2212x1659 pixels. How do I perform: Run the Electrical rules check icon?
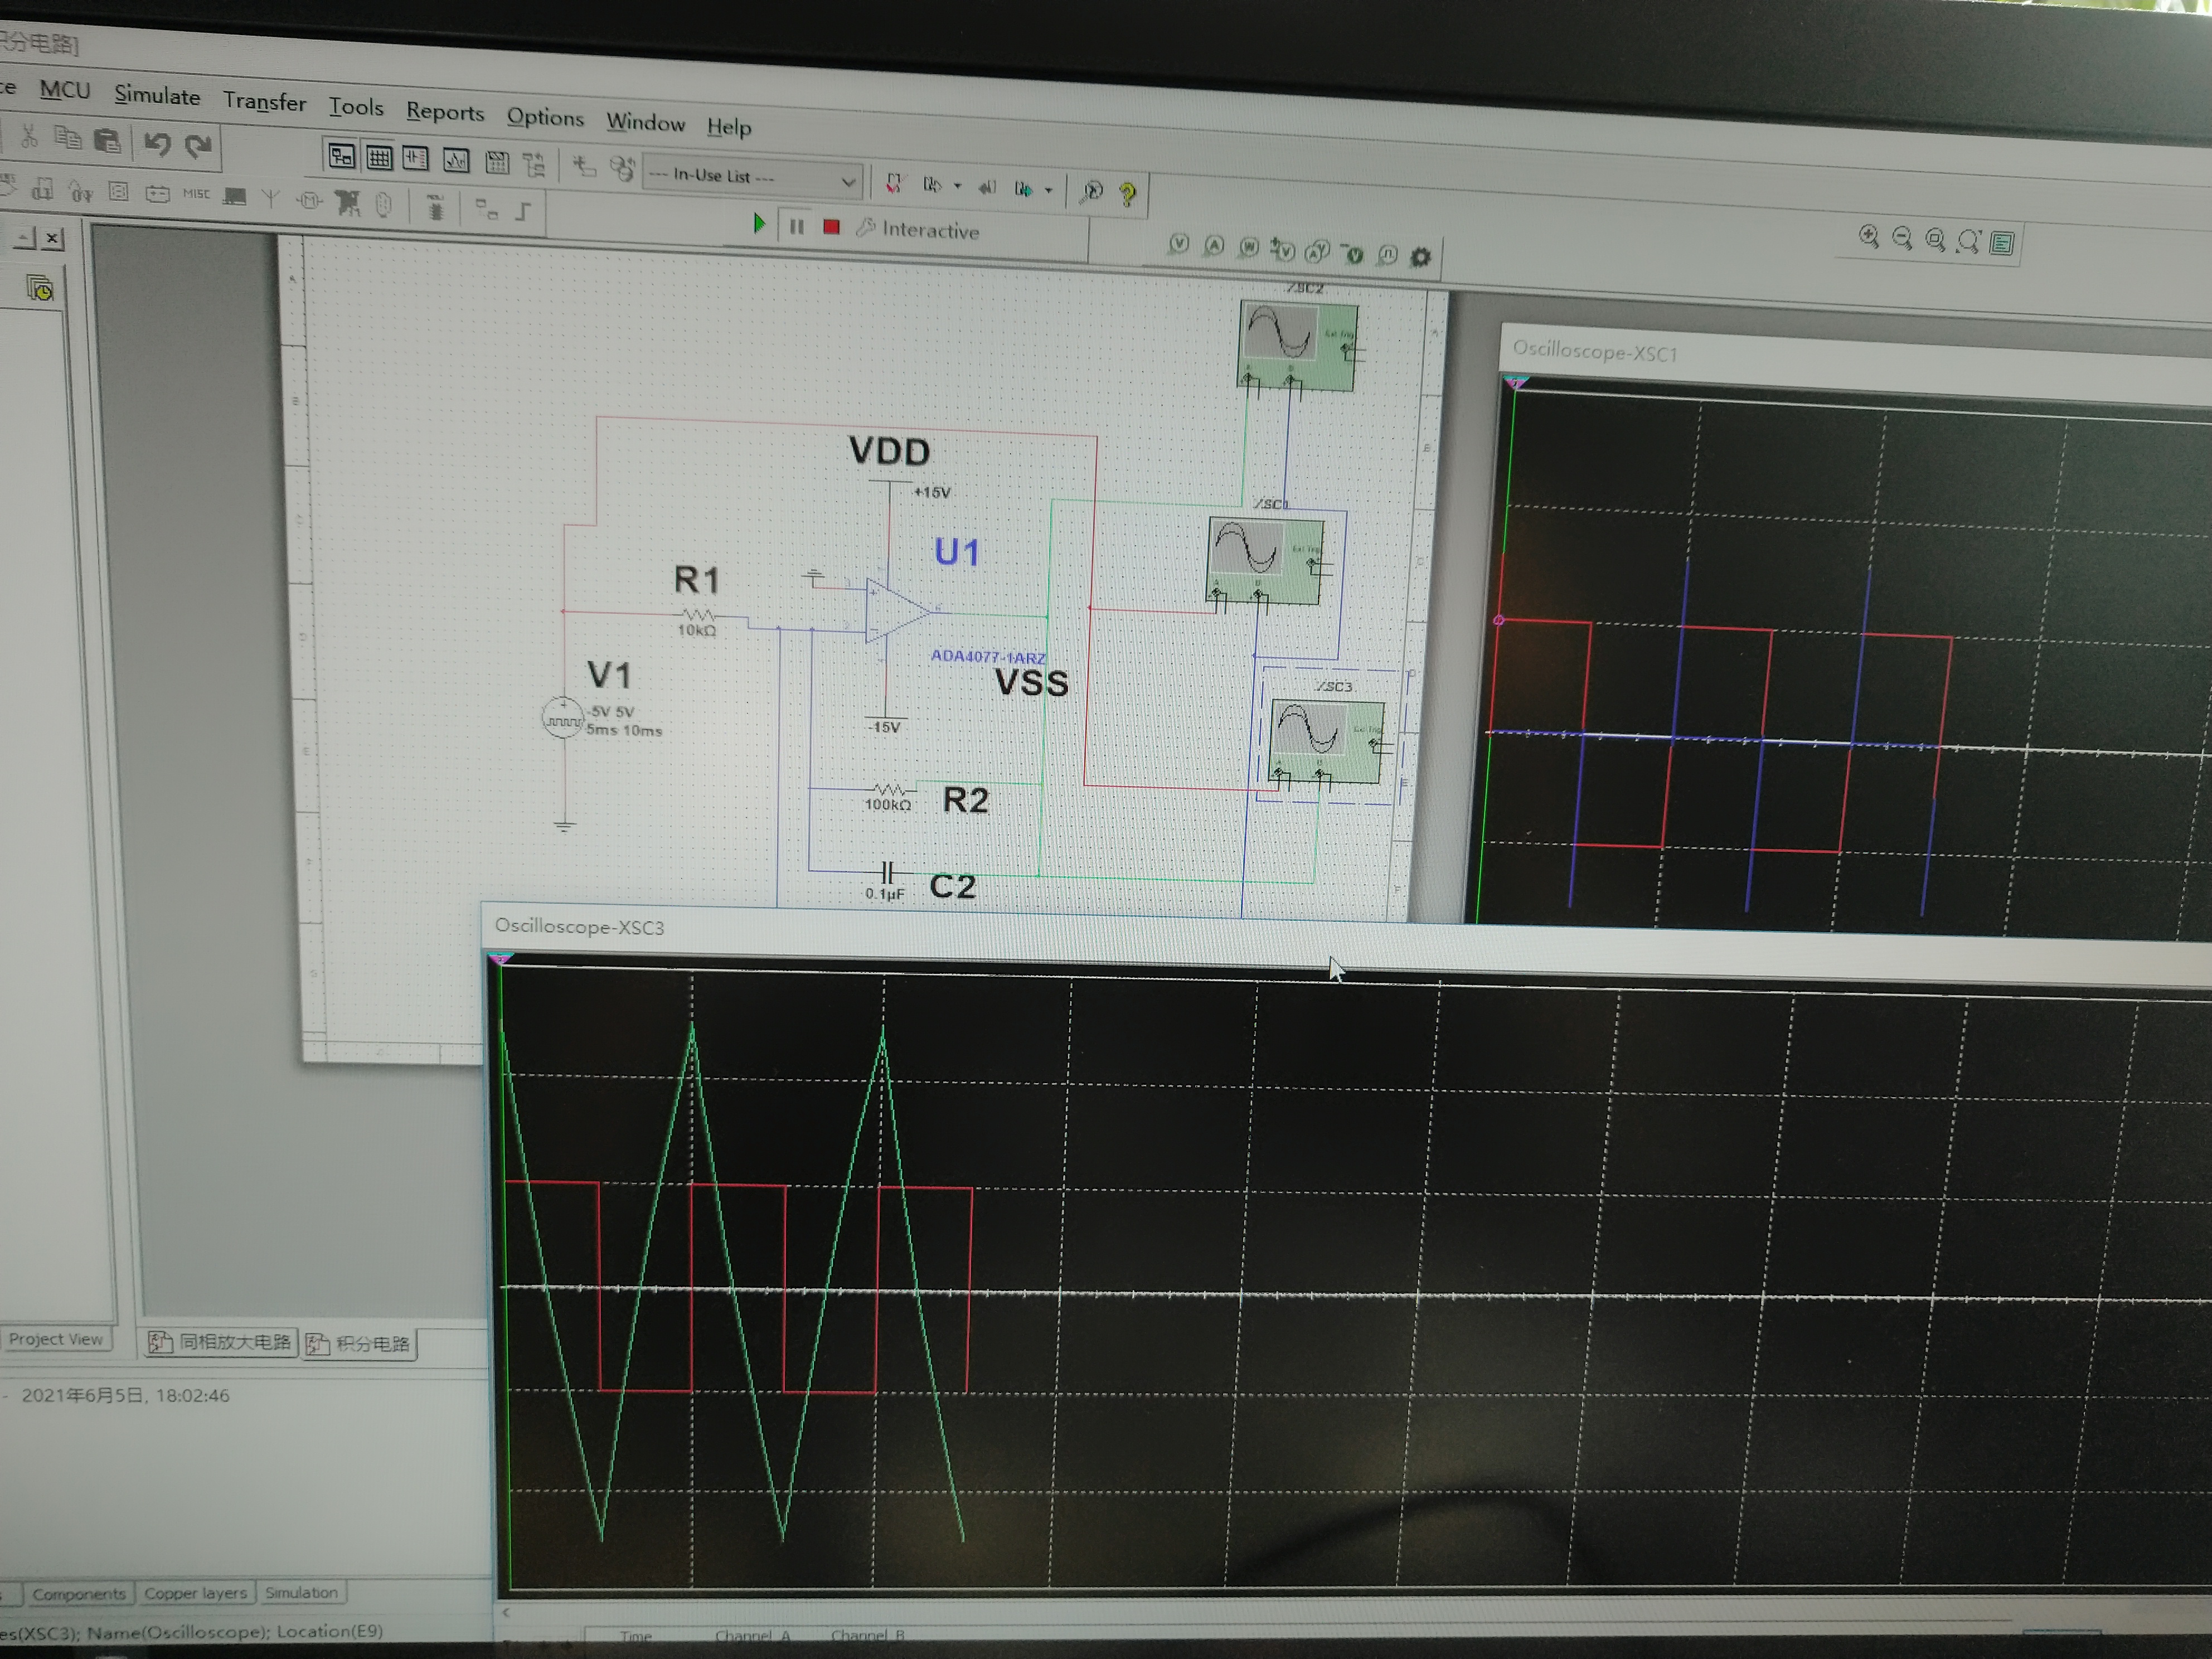(893, 184)
